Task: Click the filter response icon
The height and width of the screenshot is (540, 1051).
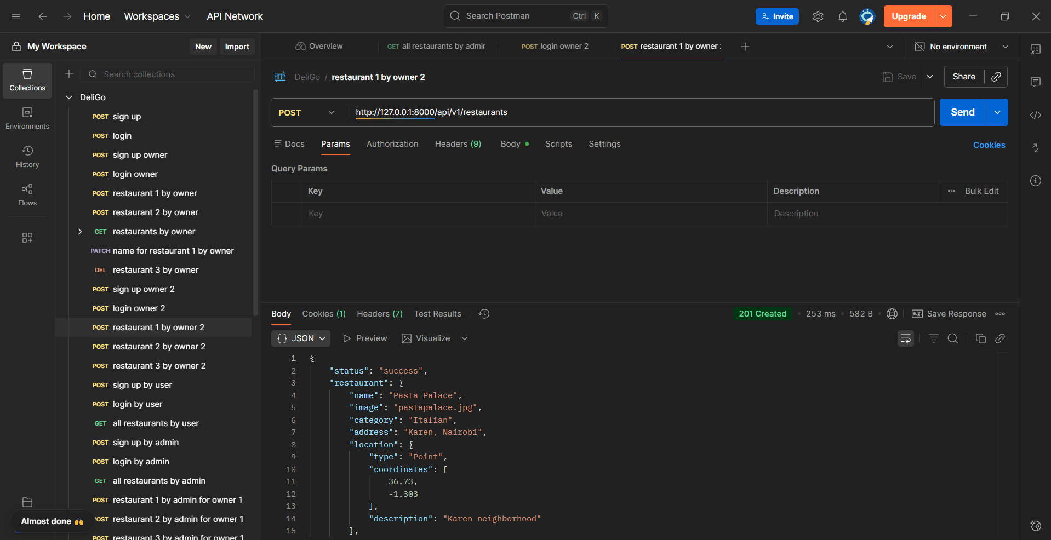Action: pos(934,338)
